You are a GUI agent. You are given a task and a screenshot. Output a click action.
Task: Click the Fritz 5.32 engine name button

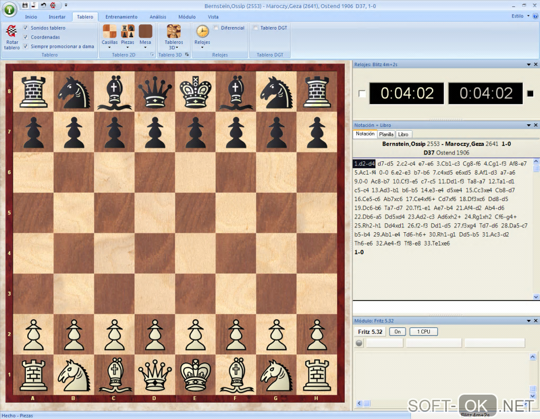pos(370,332)
